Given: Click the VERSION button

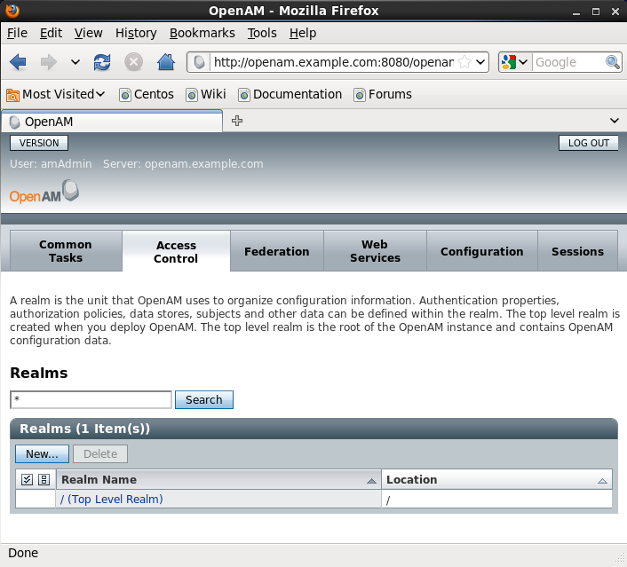Looking at the screenshot, I should coord(39,143).
